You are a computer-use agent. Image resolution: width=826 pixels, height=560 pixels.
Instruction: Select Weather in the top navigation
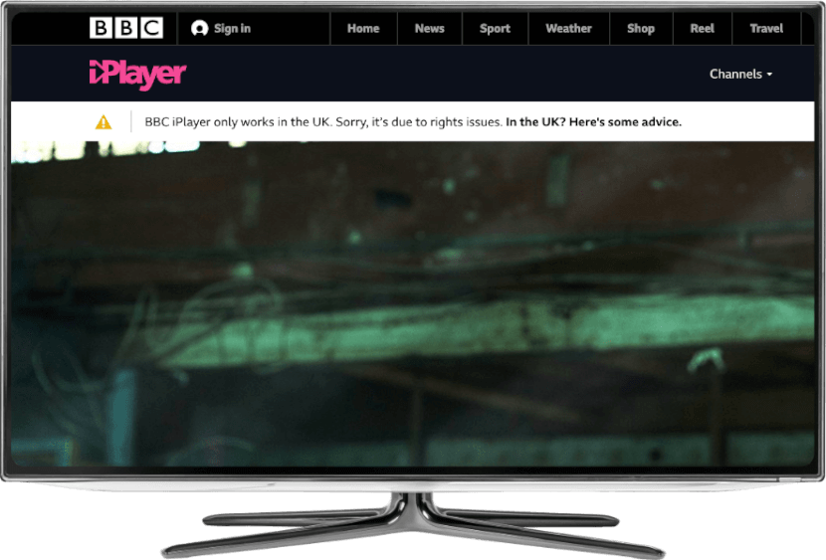click(568, 29)
